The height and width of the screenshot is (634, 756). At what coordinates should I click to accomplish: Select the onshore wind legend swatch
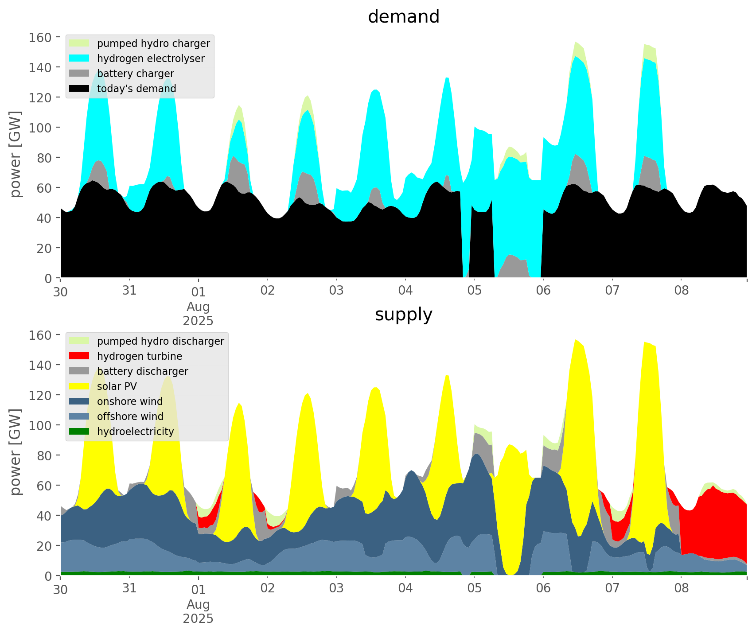click(x=80, y=401)
